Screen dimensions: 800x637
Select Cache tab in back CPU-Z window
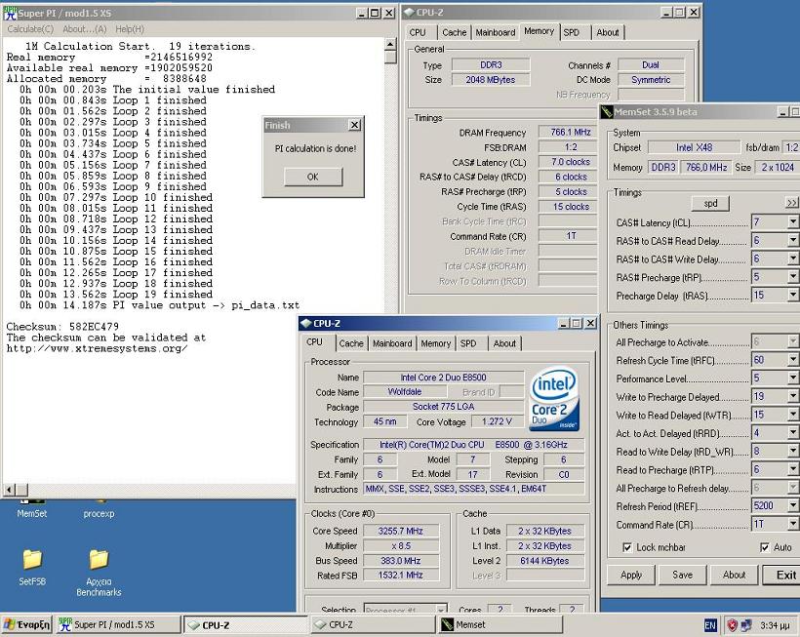point(454,32)
